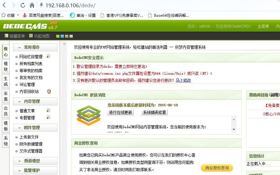Open 主菜单 in the top header
This screenshot has height=175, width=280.
263,26
